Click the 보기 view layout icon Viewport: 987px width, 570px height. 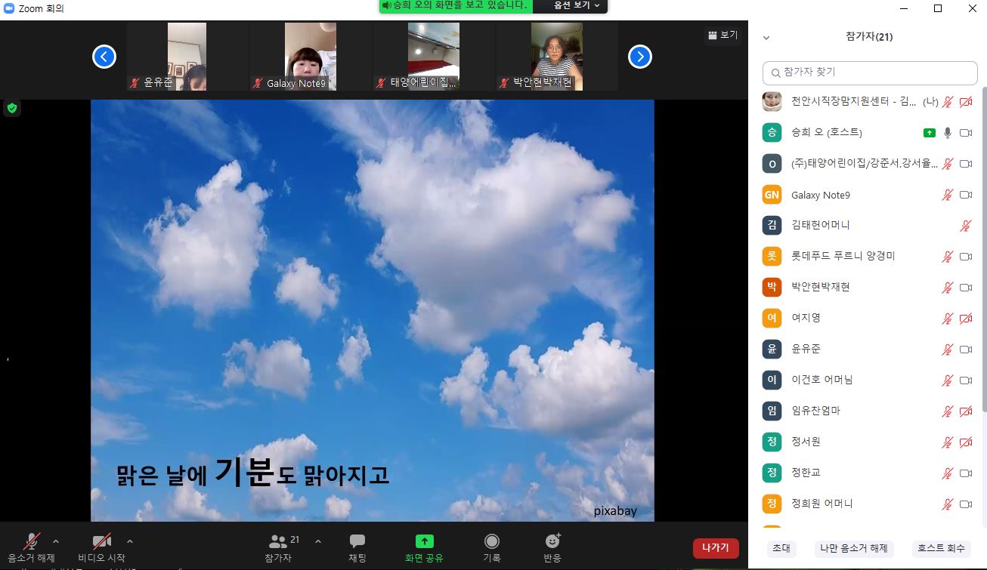[x=722, y=35]
